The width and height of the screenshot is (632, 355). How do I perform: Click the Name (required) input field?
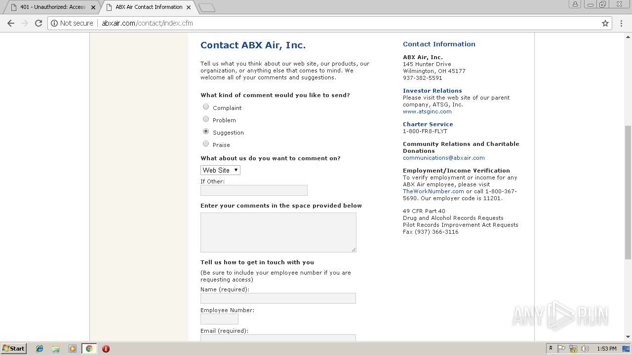tap(278, 298)
